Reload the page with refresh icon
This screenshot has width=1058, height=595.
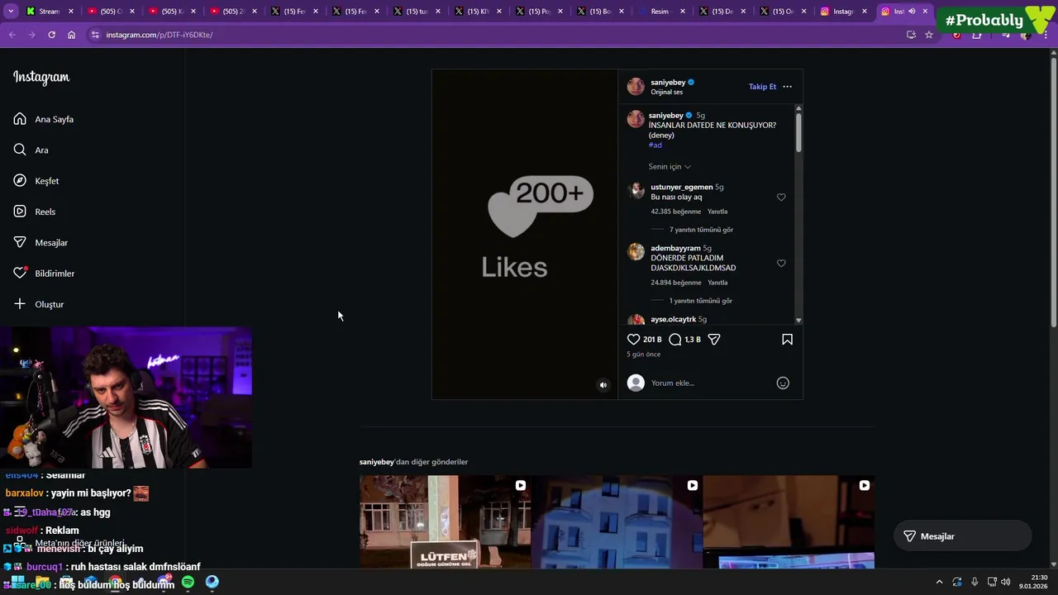point(51,35)
